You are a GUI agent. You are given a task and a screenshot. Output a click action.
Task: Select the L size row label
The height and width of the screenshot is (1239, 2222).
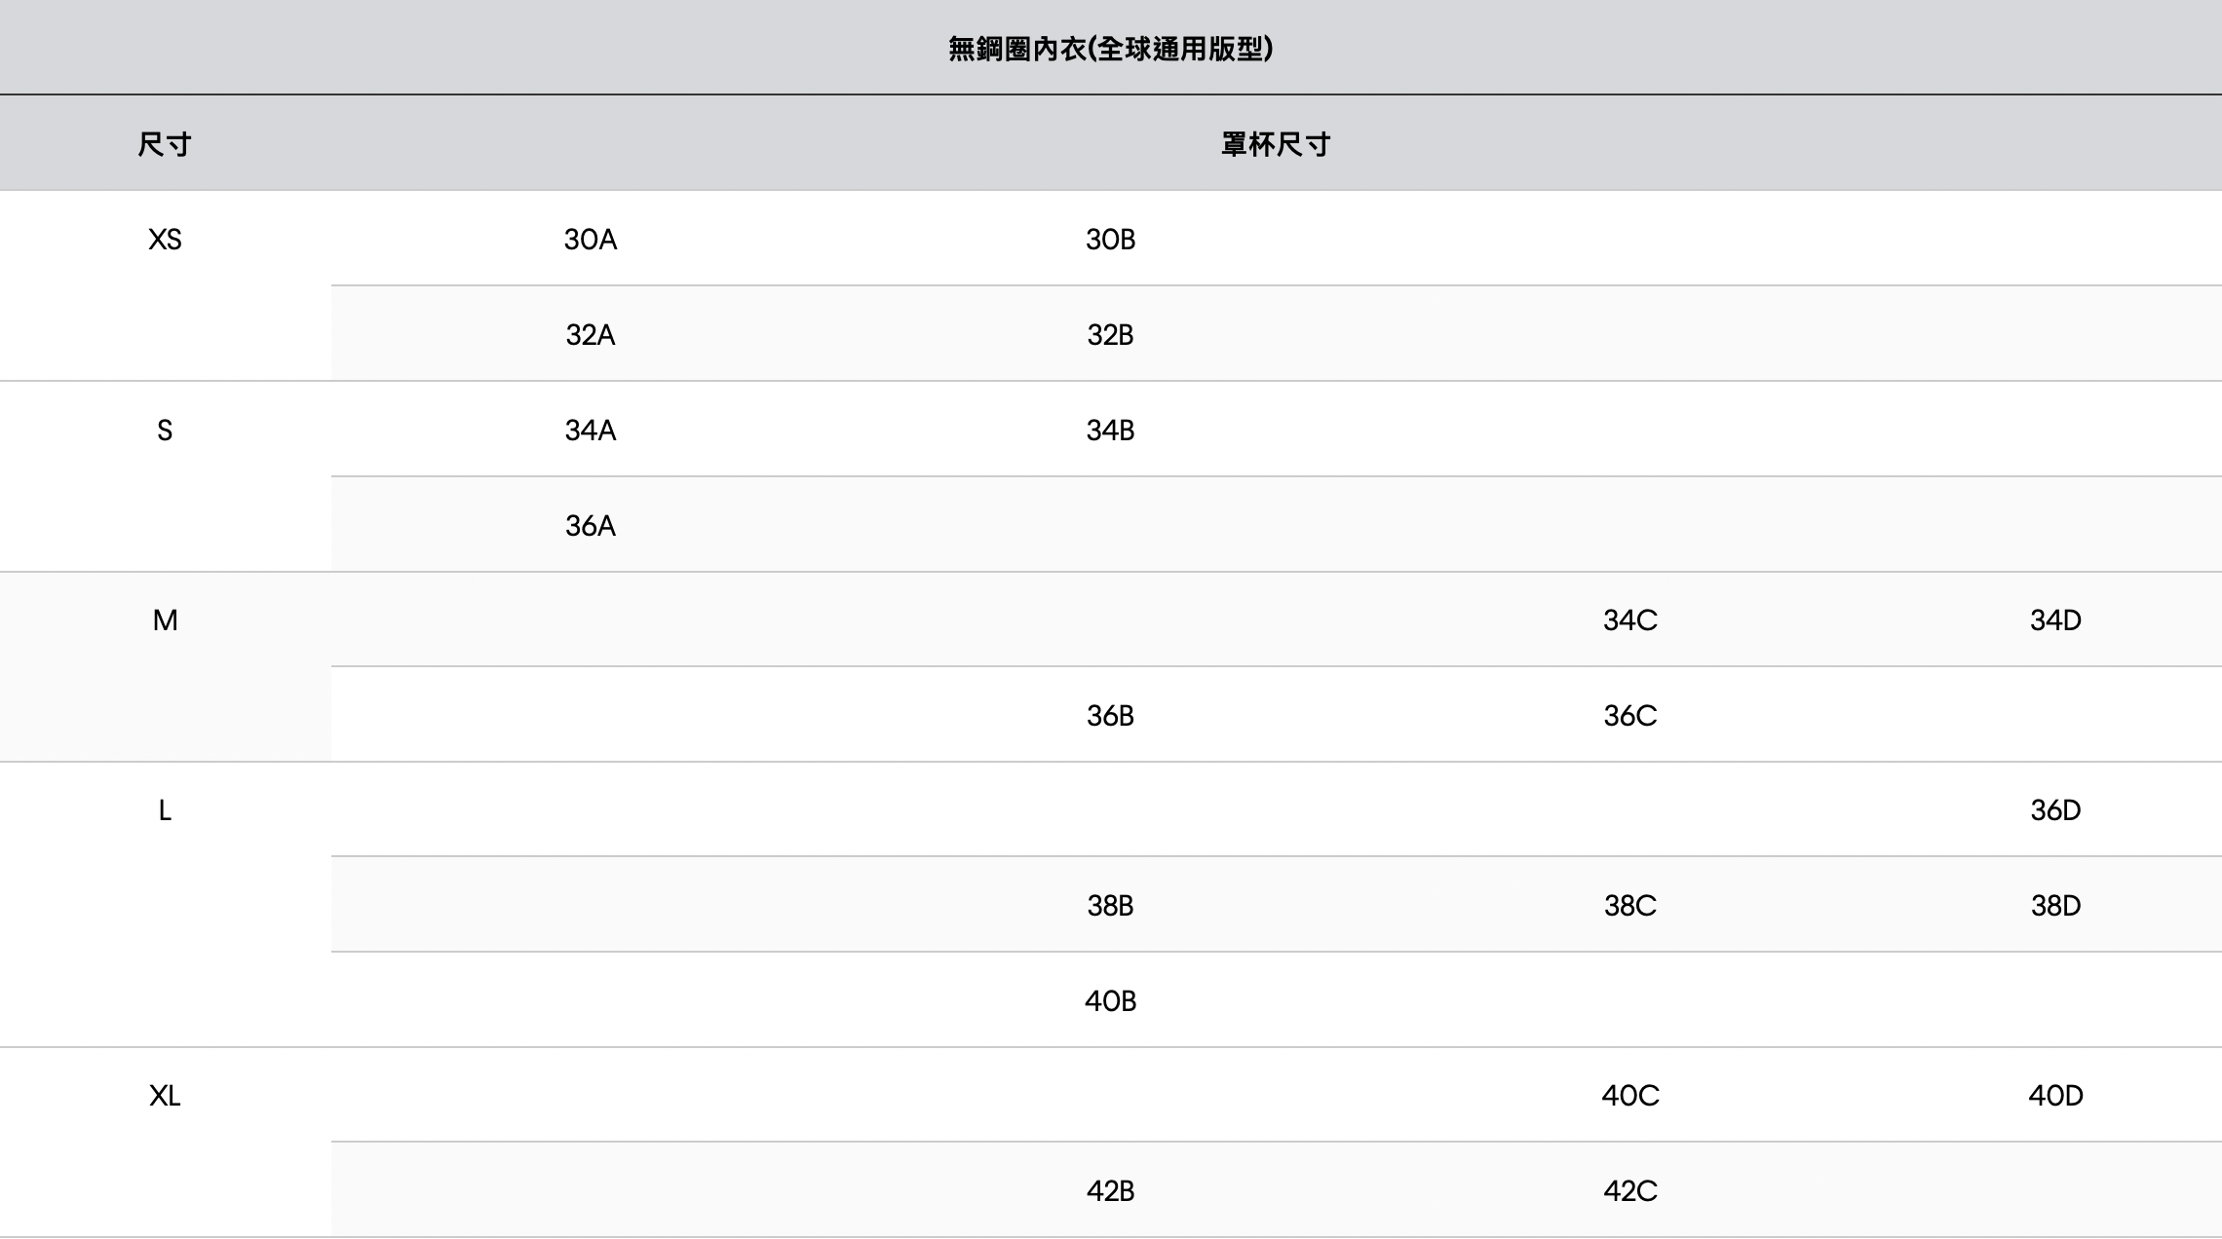point(165,810)
